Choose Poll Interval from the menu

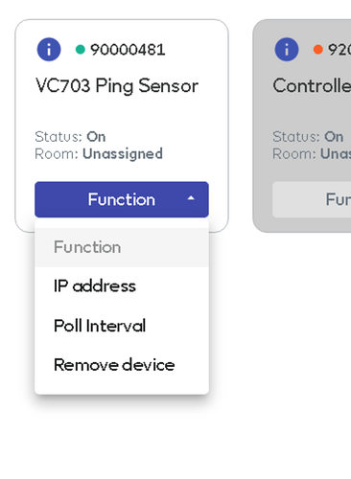tap(122, 326)
